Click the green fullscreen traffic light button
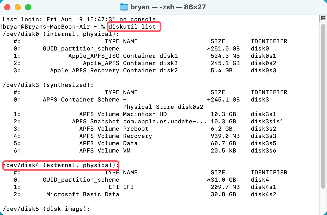 [x=28, y=7]
